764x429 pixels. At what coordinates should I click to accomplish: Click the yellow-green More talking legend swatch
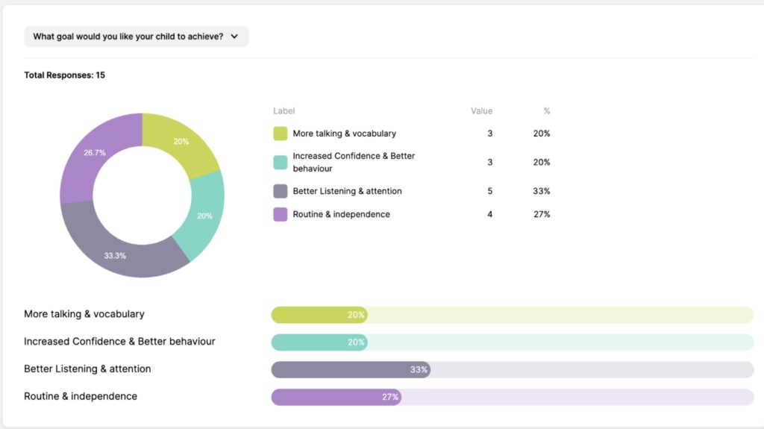point(281,134)
